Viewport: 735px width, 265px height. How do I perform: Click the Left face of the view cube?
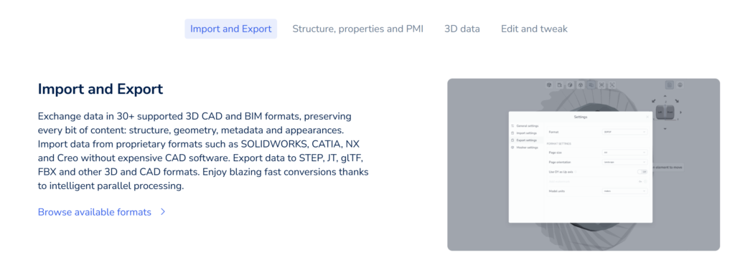pyautogui.click(x=660, y=112)
